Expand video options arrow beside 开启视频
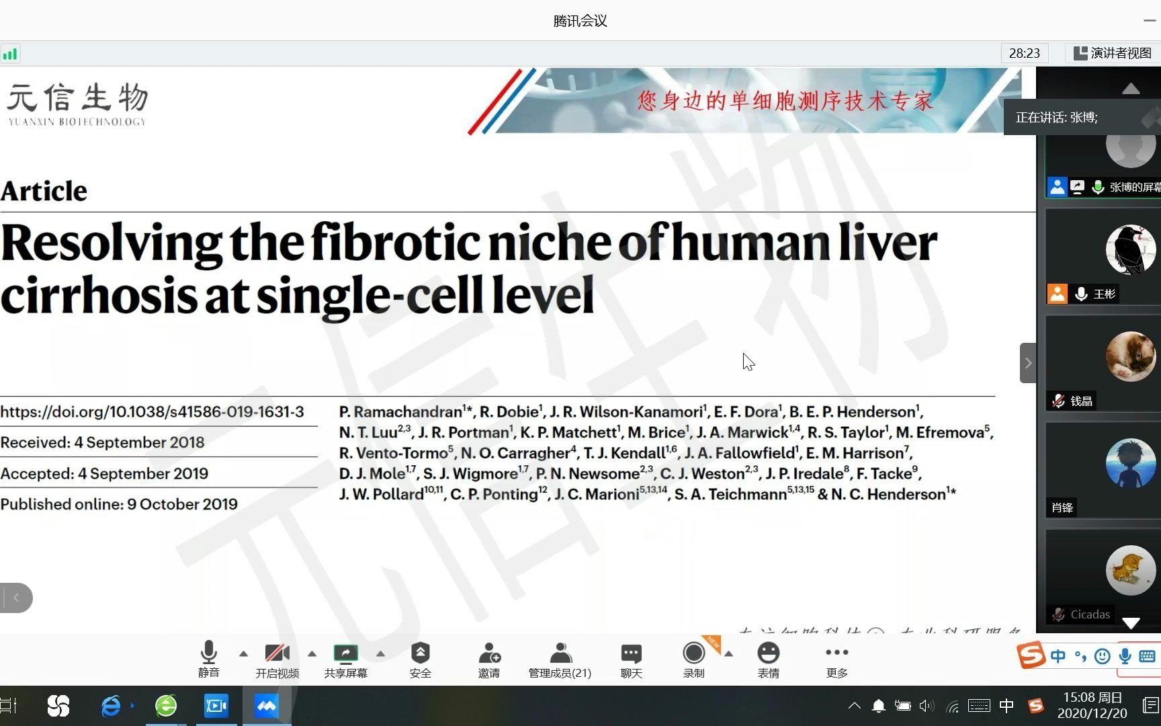The height and width of the screenshot is (726, 1161). (312, 653)
